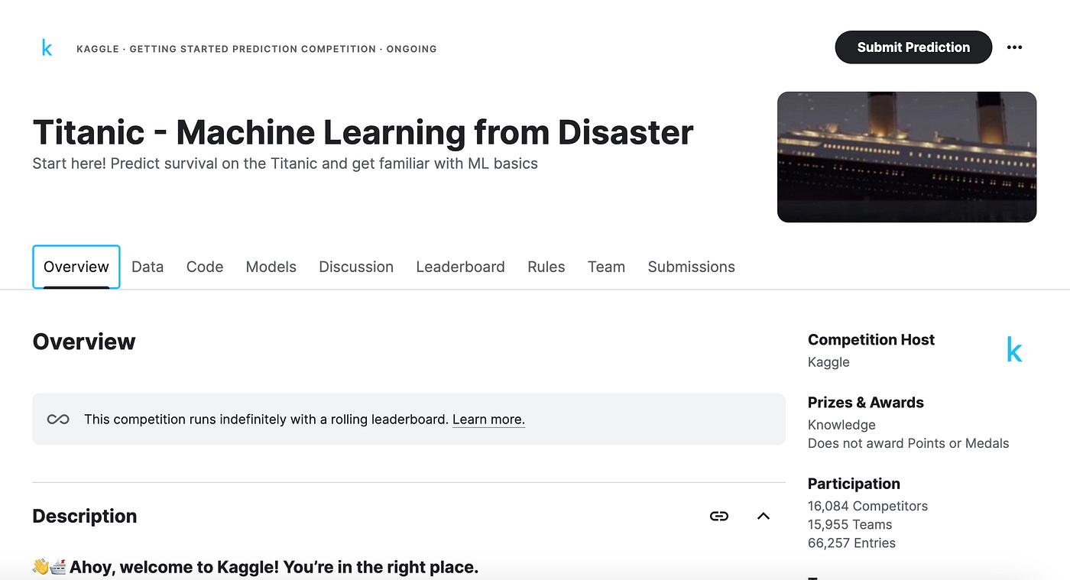
Task: Go to the Discussion tab
Action: click(356, 267)
